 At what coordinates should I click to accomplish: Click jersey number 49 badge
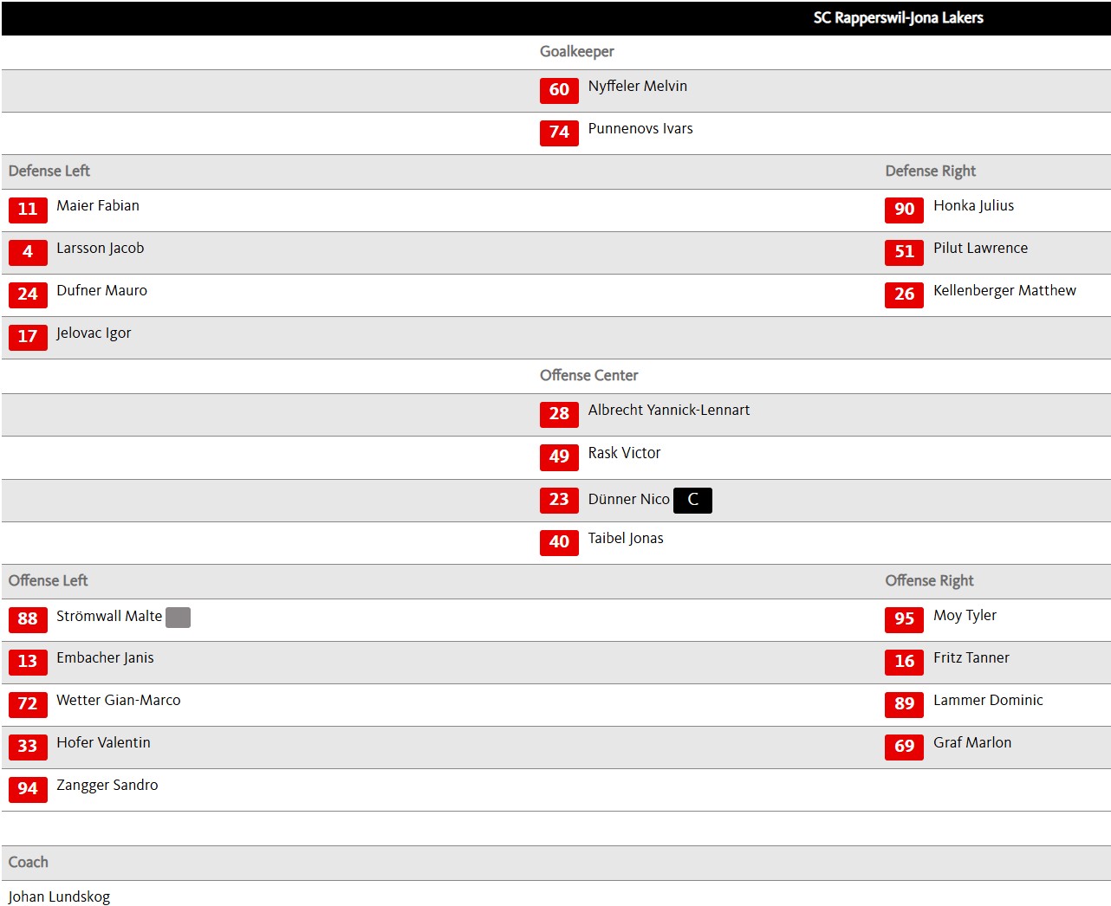pos(559,456)
